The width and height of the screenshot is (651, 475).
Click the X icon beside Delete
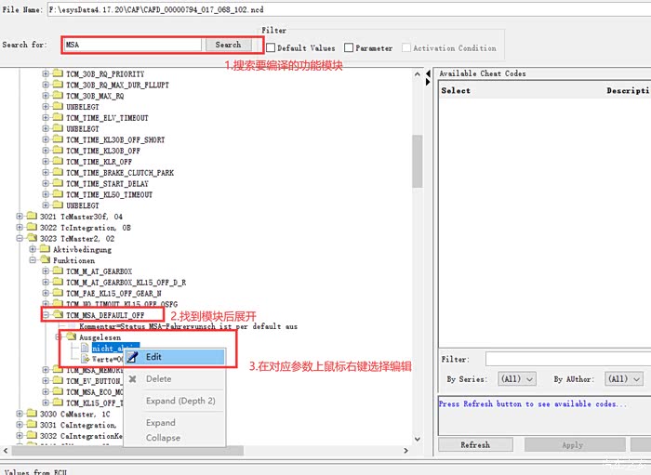(132, 378)
